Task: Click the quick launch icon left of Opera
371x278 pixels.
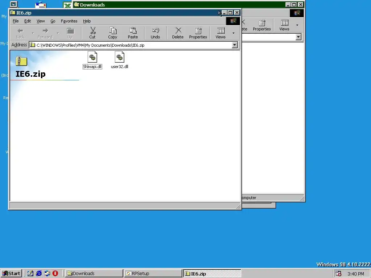Action: point(47,273)
